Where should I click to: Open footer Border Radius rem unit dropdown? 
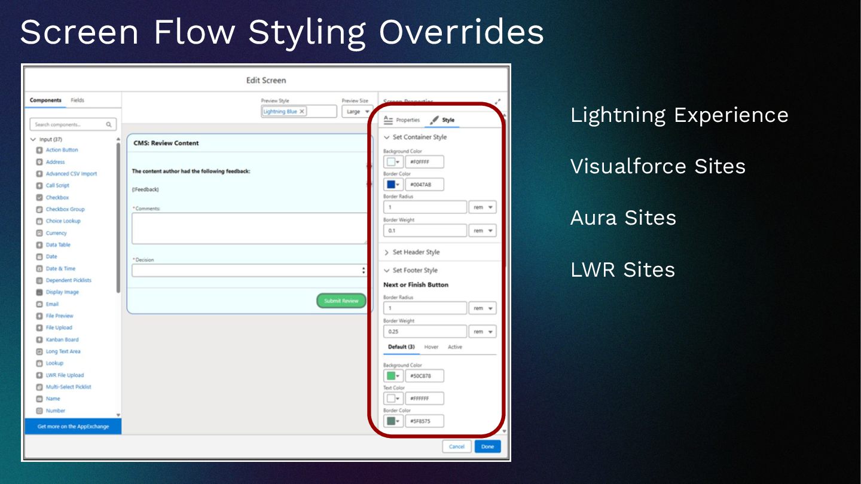483,308
